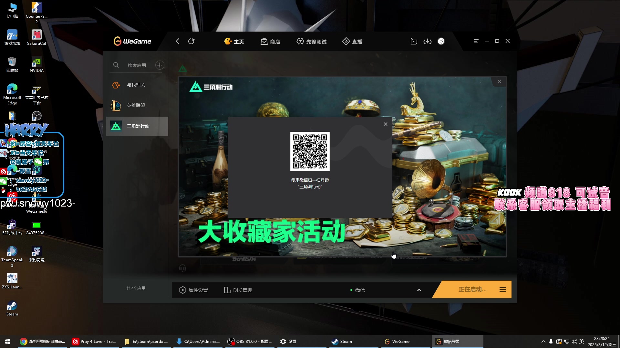Select 与我相关 in sidebar

click(x=137, y=85)
